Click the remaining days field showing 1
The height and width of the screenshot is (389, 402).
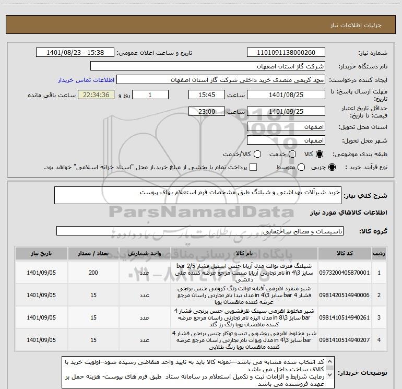pos(150,95)
